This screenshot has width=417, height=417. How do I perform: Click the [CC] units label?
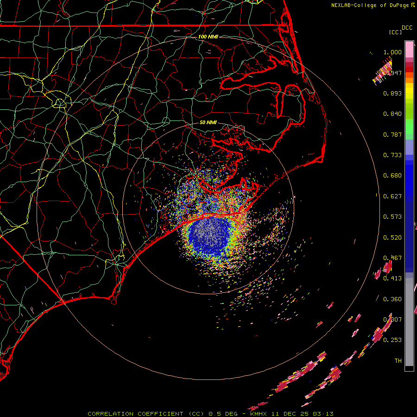tap(395, 32)
